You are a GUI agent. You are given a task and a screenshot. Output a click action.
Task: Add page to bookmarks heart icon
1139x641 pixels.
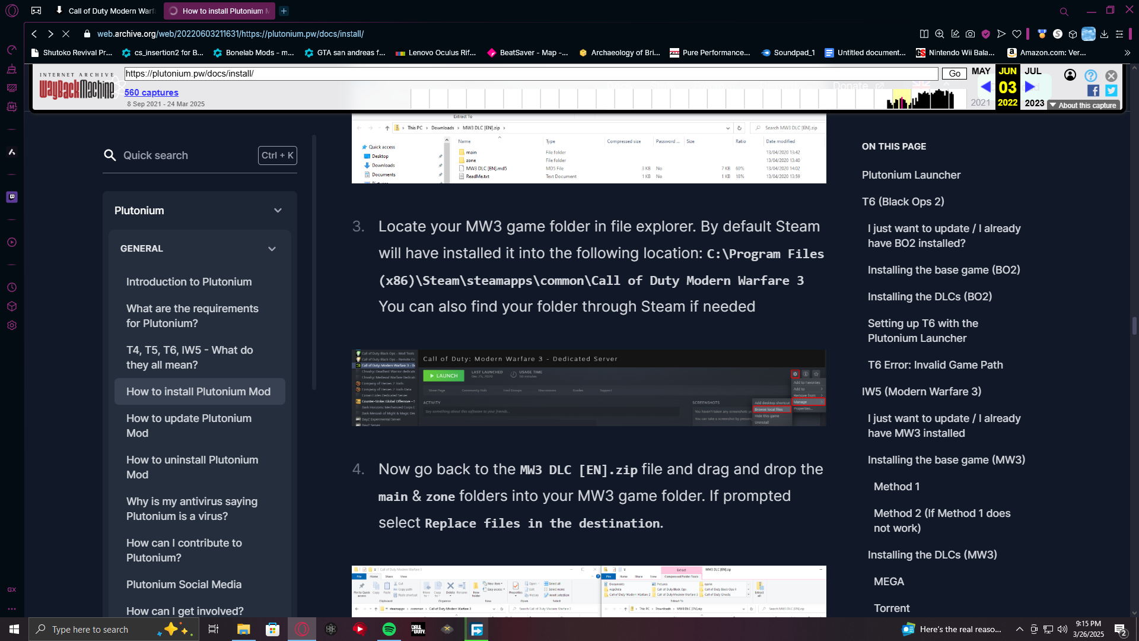1017,34
